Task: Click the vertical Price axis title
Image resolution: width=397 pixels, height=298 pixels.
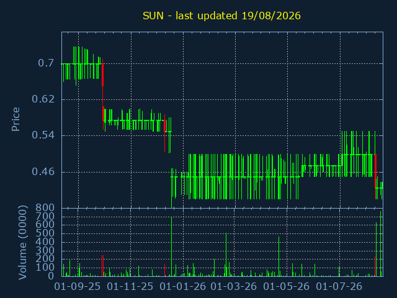Action: pyautogui.click(x=16, y=119)
